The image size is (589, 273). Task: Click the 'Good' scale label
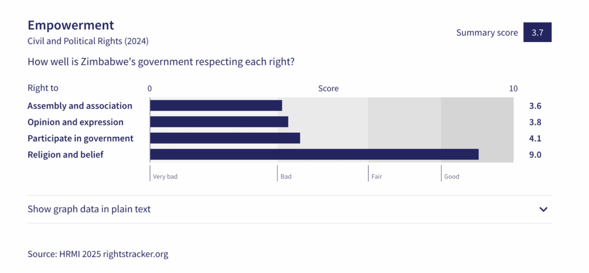point(452,176)
